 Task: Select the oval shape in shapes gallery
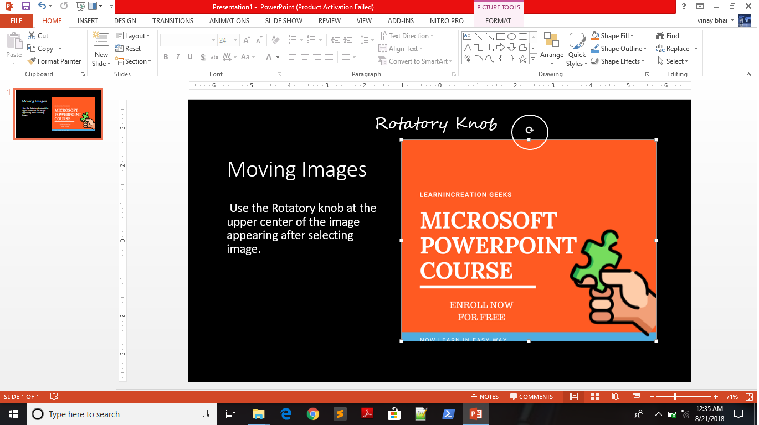tap(511, 37)
